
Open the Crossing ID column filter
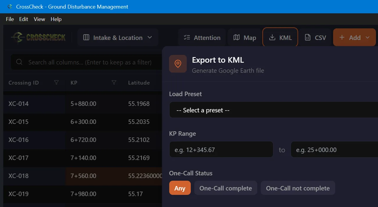[56, 83]
